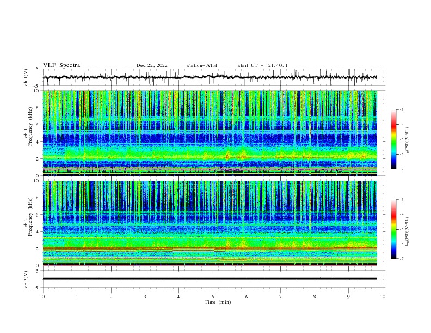Image resolution: width=431 pixels, height=333 pixels.
Task: Click the ch.1 spectrogram's 6 kHz tick label
Action: [x=38, y=125]
